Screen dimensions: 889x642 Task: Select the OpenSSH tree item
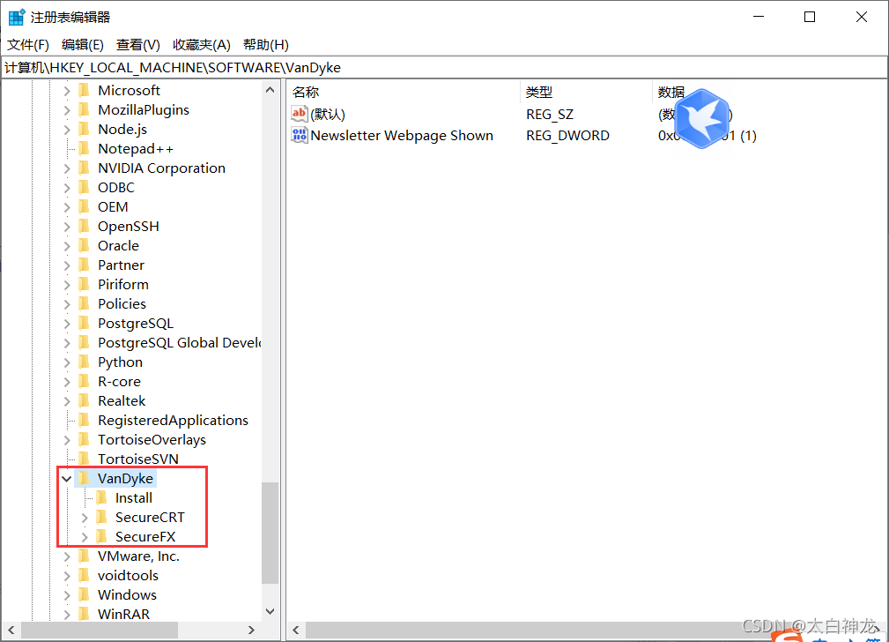[128, 227]
